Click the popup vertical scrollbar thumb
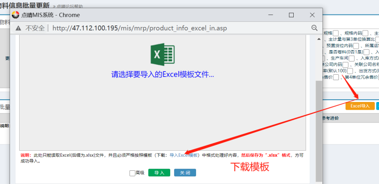 click(319, 132)
